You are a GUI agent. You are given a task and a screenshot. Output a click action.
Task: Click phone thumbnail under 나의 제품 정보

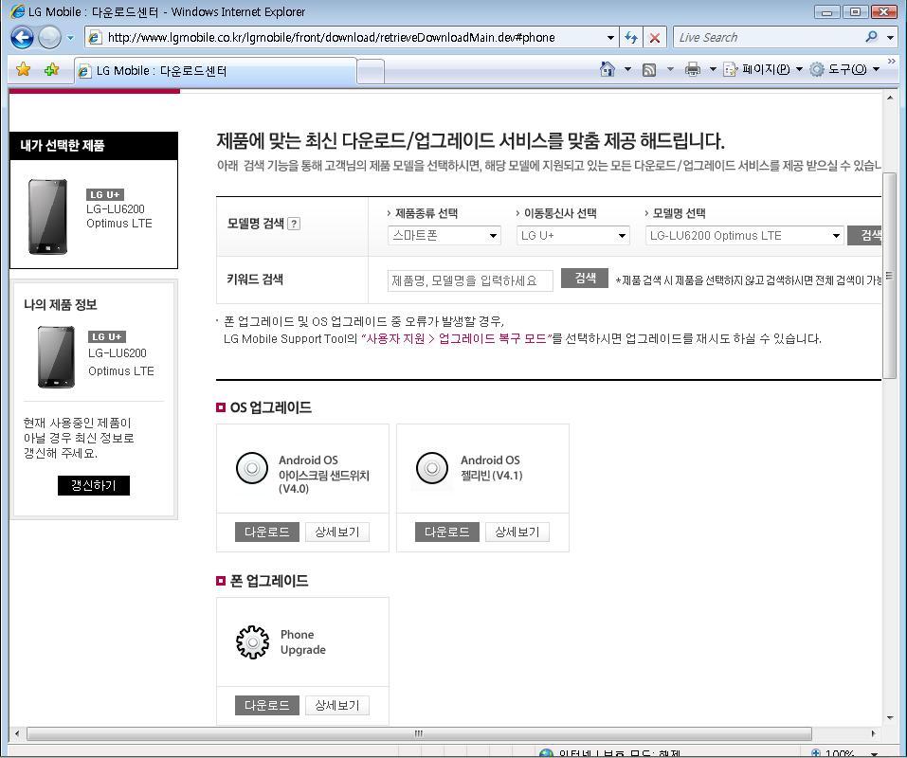[x=56, y=356]
